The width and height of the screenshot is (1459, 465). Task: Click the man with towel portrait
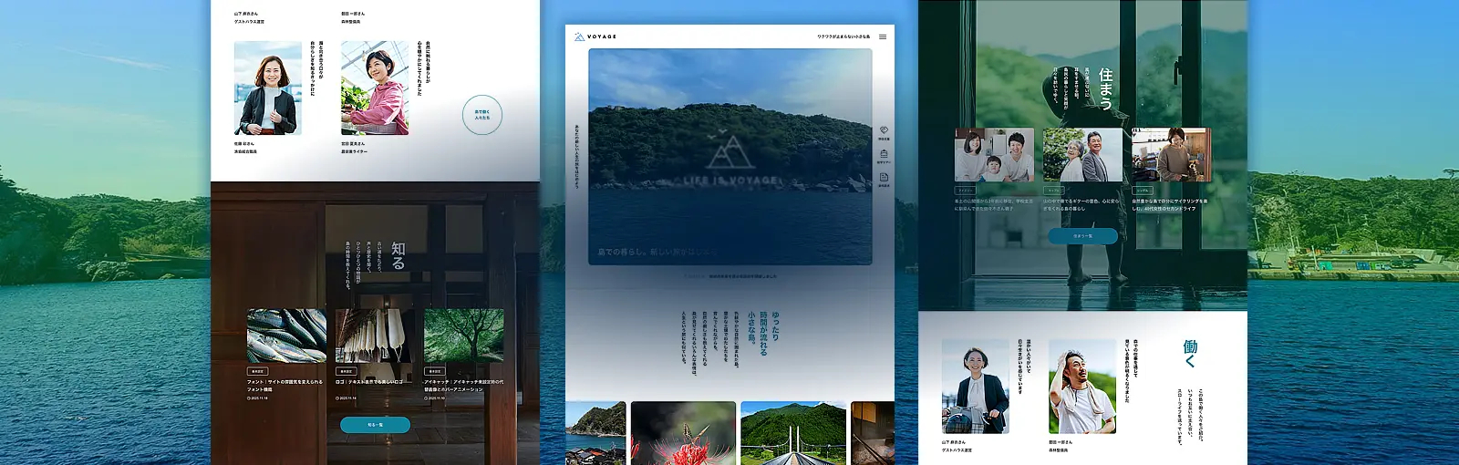coord(1081,387)
